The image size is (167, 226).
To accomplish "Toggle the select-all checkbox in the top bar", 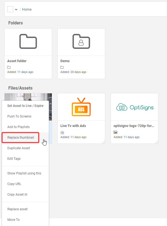I will click(x=10, y=9).
